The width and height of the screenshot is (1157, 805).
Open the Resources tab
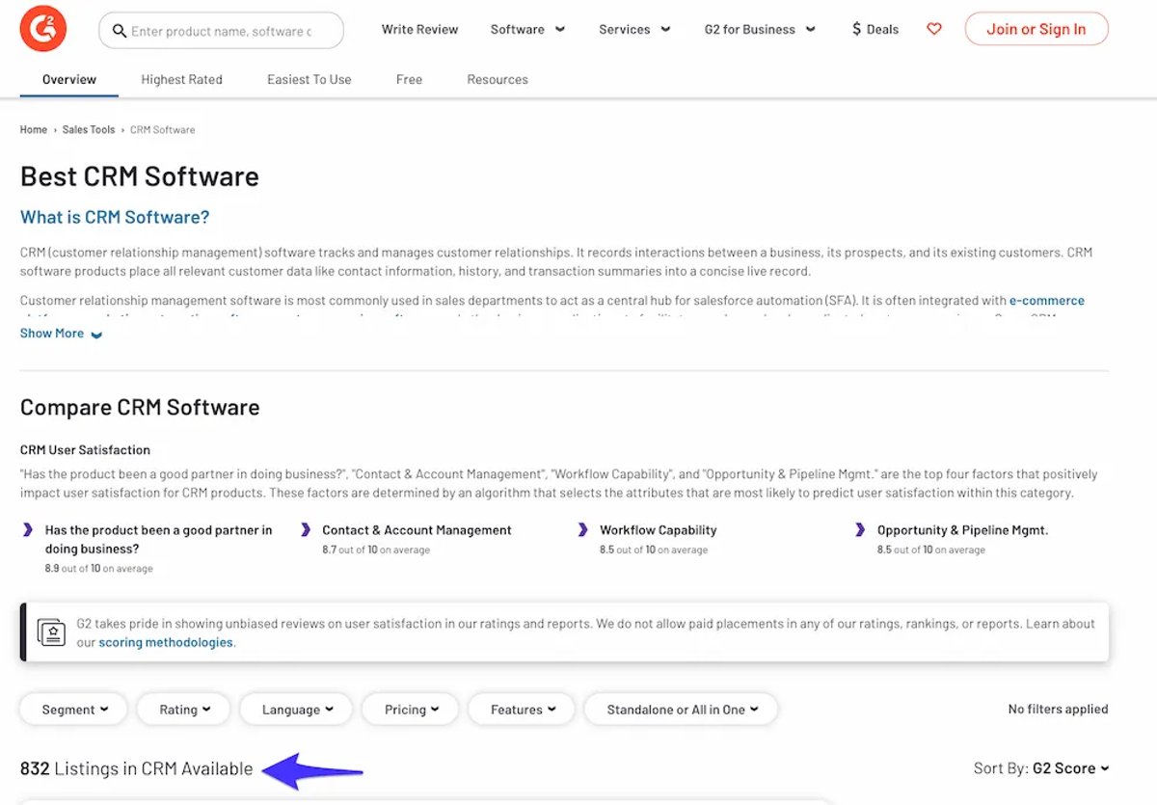pyautogui.click(x=498, y=79)
